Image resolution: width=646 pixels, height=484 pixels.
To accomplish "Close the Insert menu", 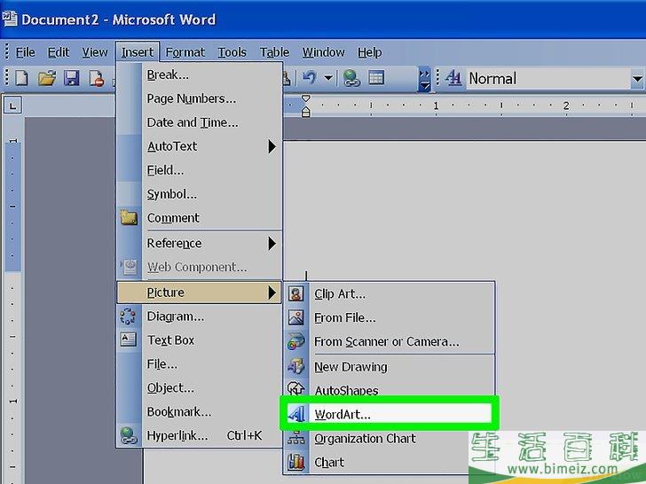I will click(x=138, y=52).
